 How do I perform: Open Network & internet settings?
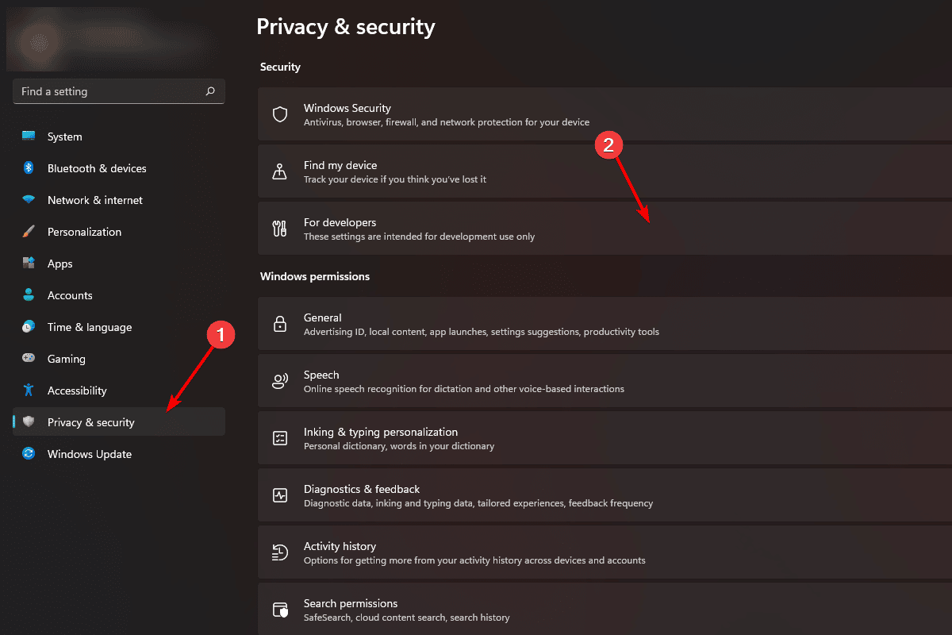coord(94,200)
